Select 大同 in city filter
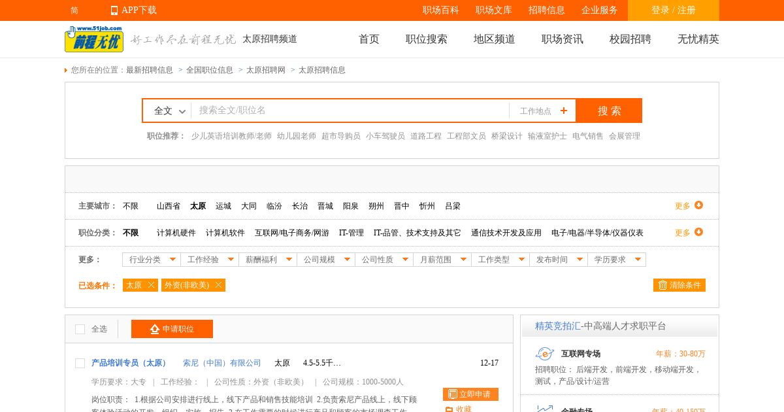Viewport: 784px width, 412px height. [x=249, y=206]
